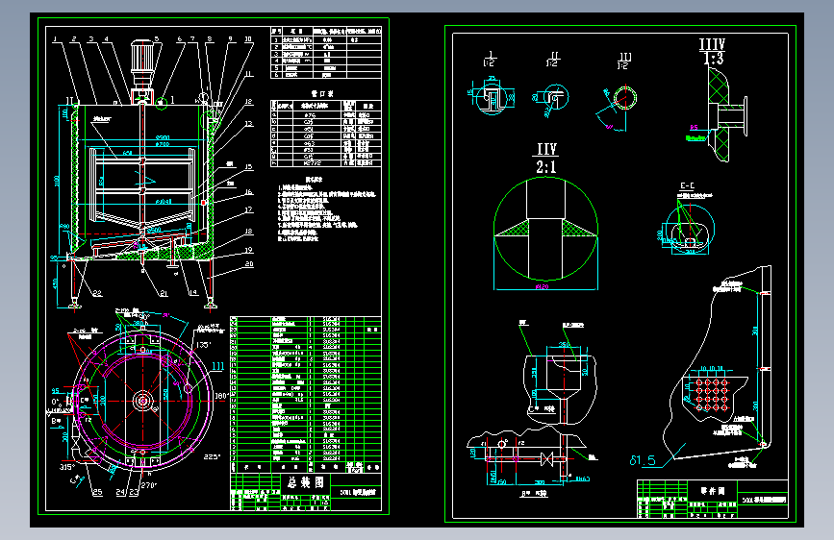Click the '135°' angle label
The width and height of the screenshot is (834, 540).
click(204, 344)
